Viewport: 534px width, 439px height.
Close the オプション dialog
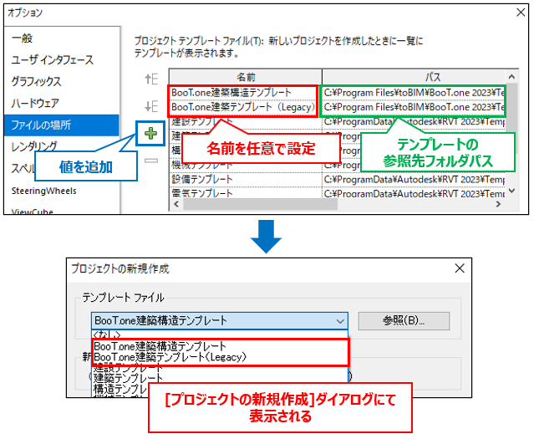[x=521, y=13]
